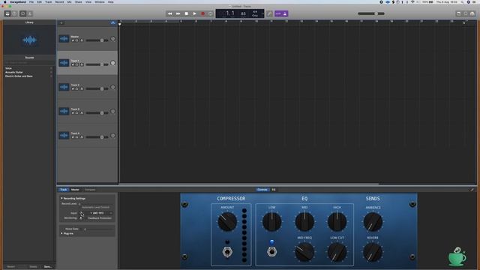The height and width of the screenshot is (270, 480).
Task: Open the tuner button
Action: click(269, 13)
